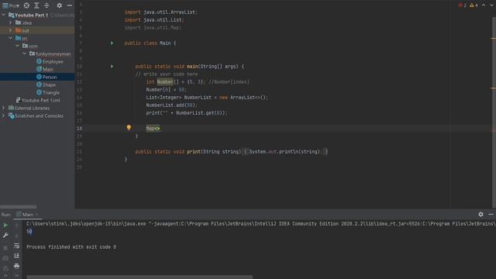Open Run panel gear settings
Viewport: 496px width, 279px height.
point(480,214)
